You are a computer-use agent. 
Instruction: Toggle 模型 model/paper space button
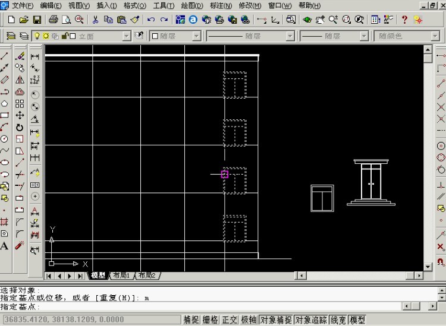[x=357, y=319]
